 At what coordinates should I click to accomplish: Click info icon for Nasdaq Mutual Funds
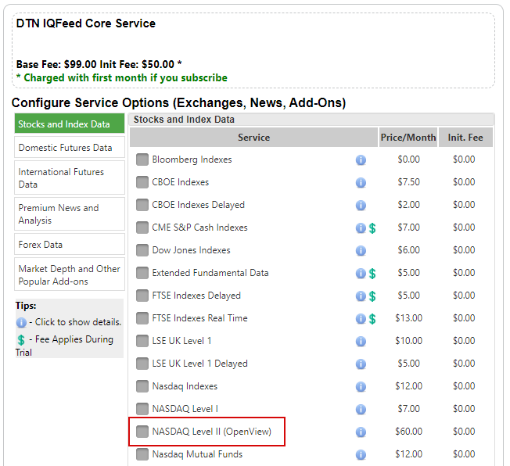[361, 455]
